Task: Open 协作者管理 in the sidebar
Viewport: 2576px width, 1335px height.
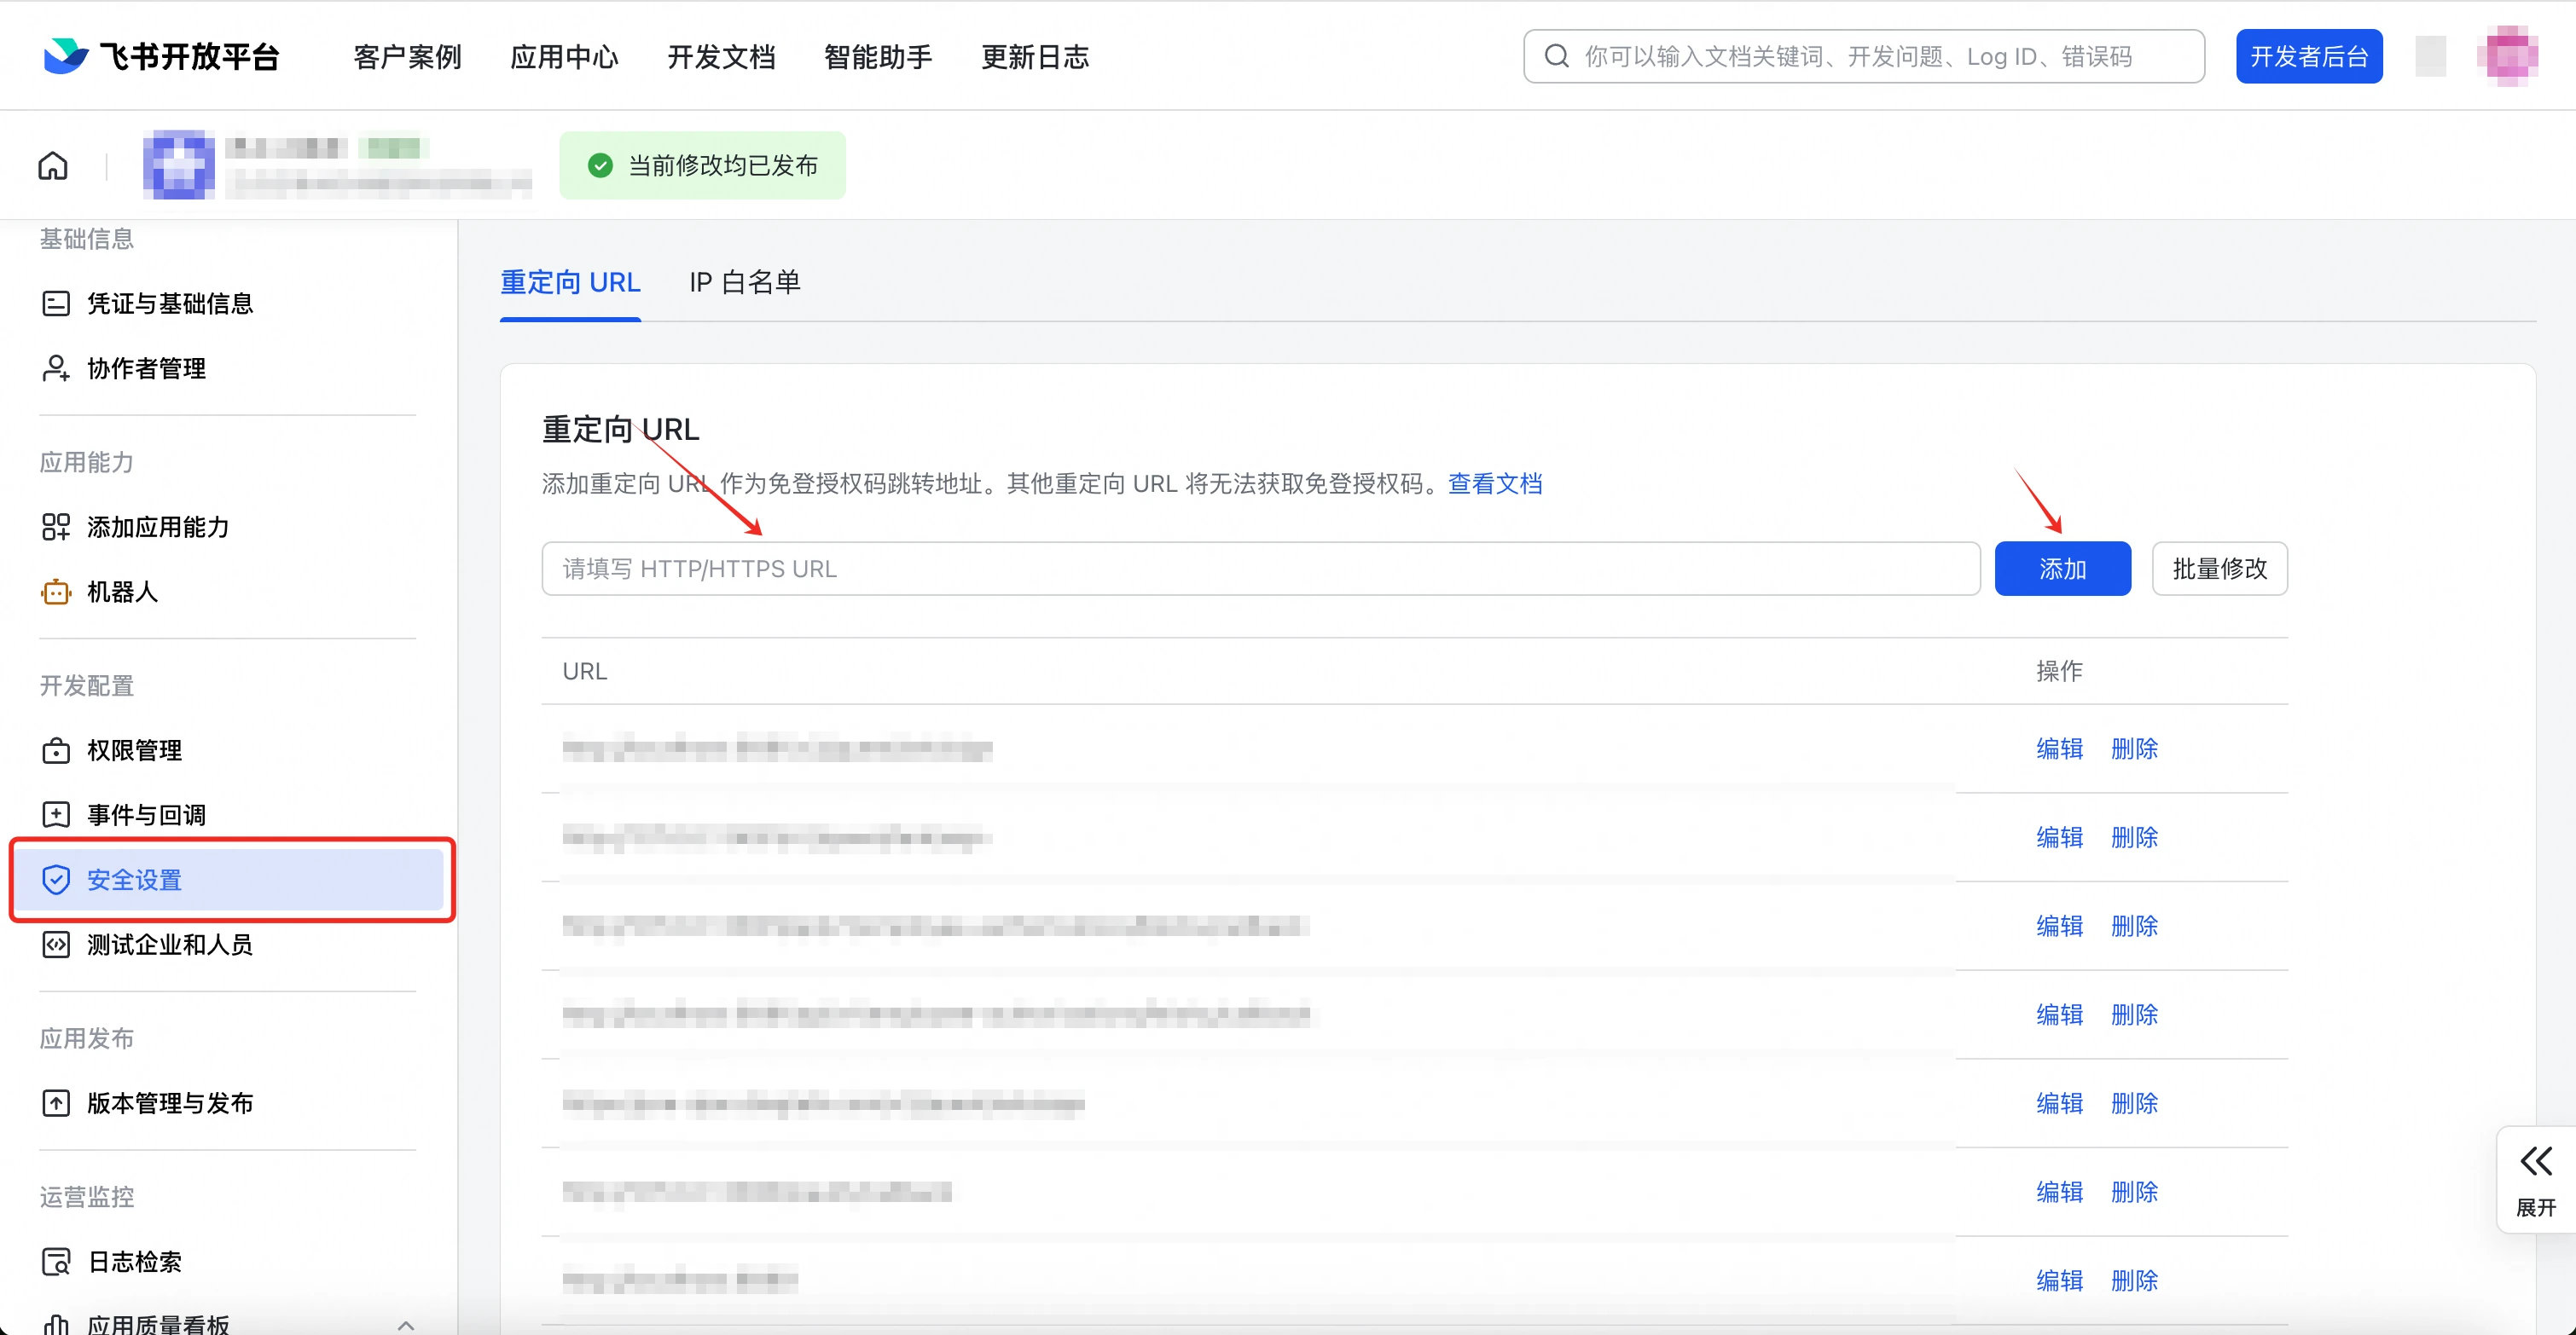Action: click(146, 369)
